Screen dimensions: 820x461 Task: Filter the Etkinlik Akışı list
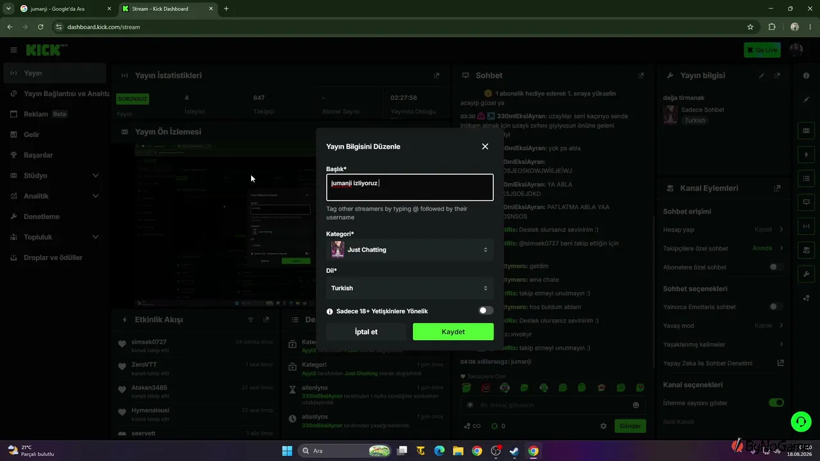[x=250, y=319]
